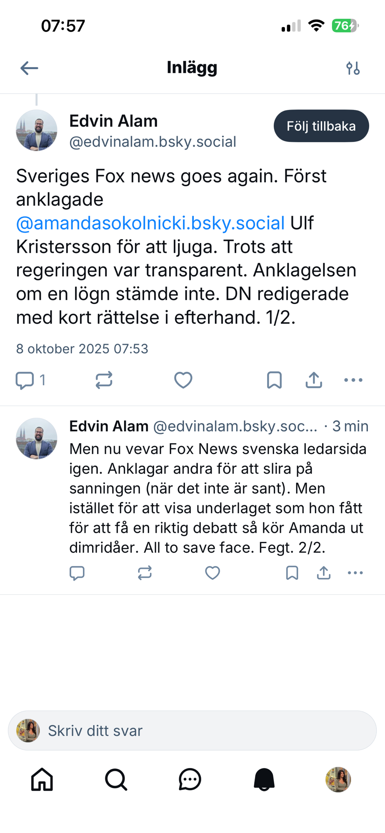Share the main post
The width and height of the screenshot is (385, 833).
pos(314,380)
